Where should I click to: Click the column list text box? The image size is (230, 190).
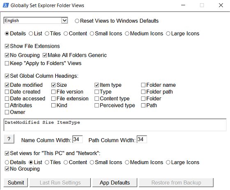coord(115,125)
